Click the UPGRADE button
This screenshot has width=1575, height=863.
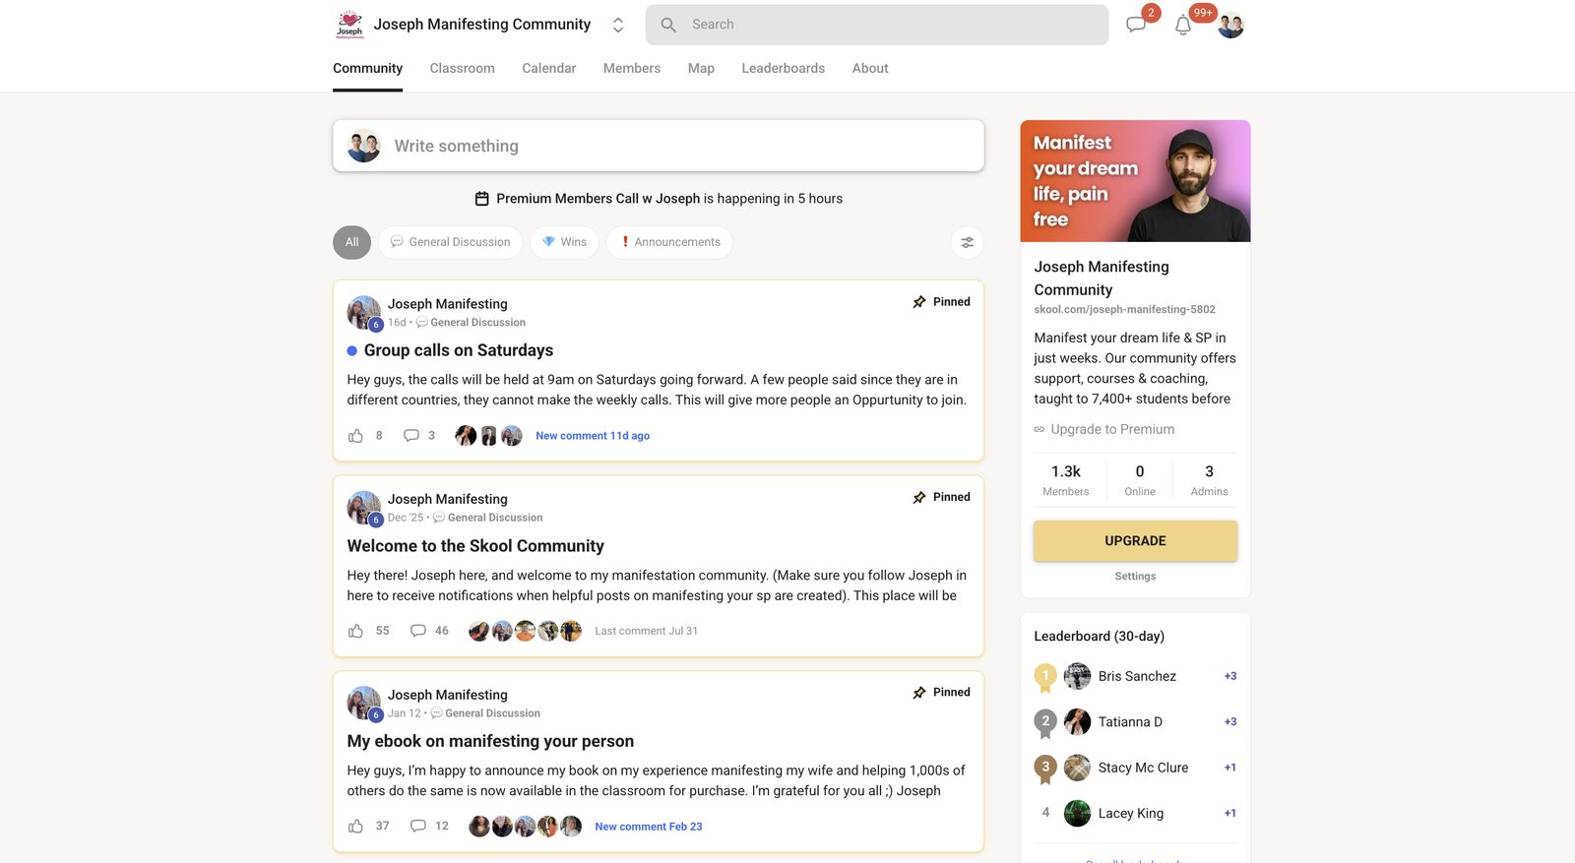pyautogui.click(x=1135, y=541)
